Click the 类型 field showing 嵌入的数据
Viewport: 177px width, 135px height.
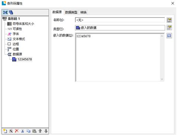pyautogui.click(x=120, y=28)
